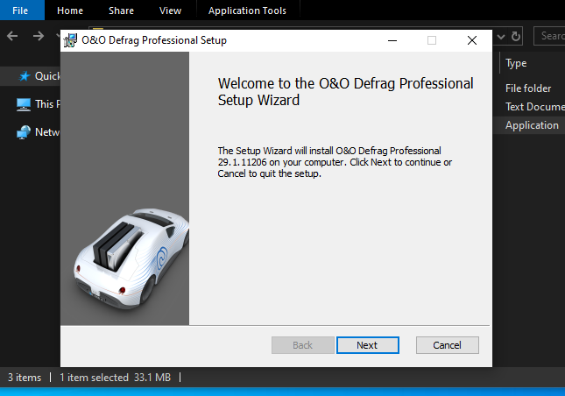Click the This PC monitor icon
This screenshot has height=396, width=565.
point(24,104)
